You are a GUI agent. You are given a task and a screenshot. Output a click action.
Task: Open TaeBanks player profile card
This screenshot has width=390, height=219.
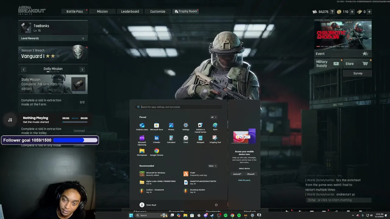coord(53,28)
